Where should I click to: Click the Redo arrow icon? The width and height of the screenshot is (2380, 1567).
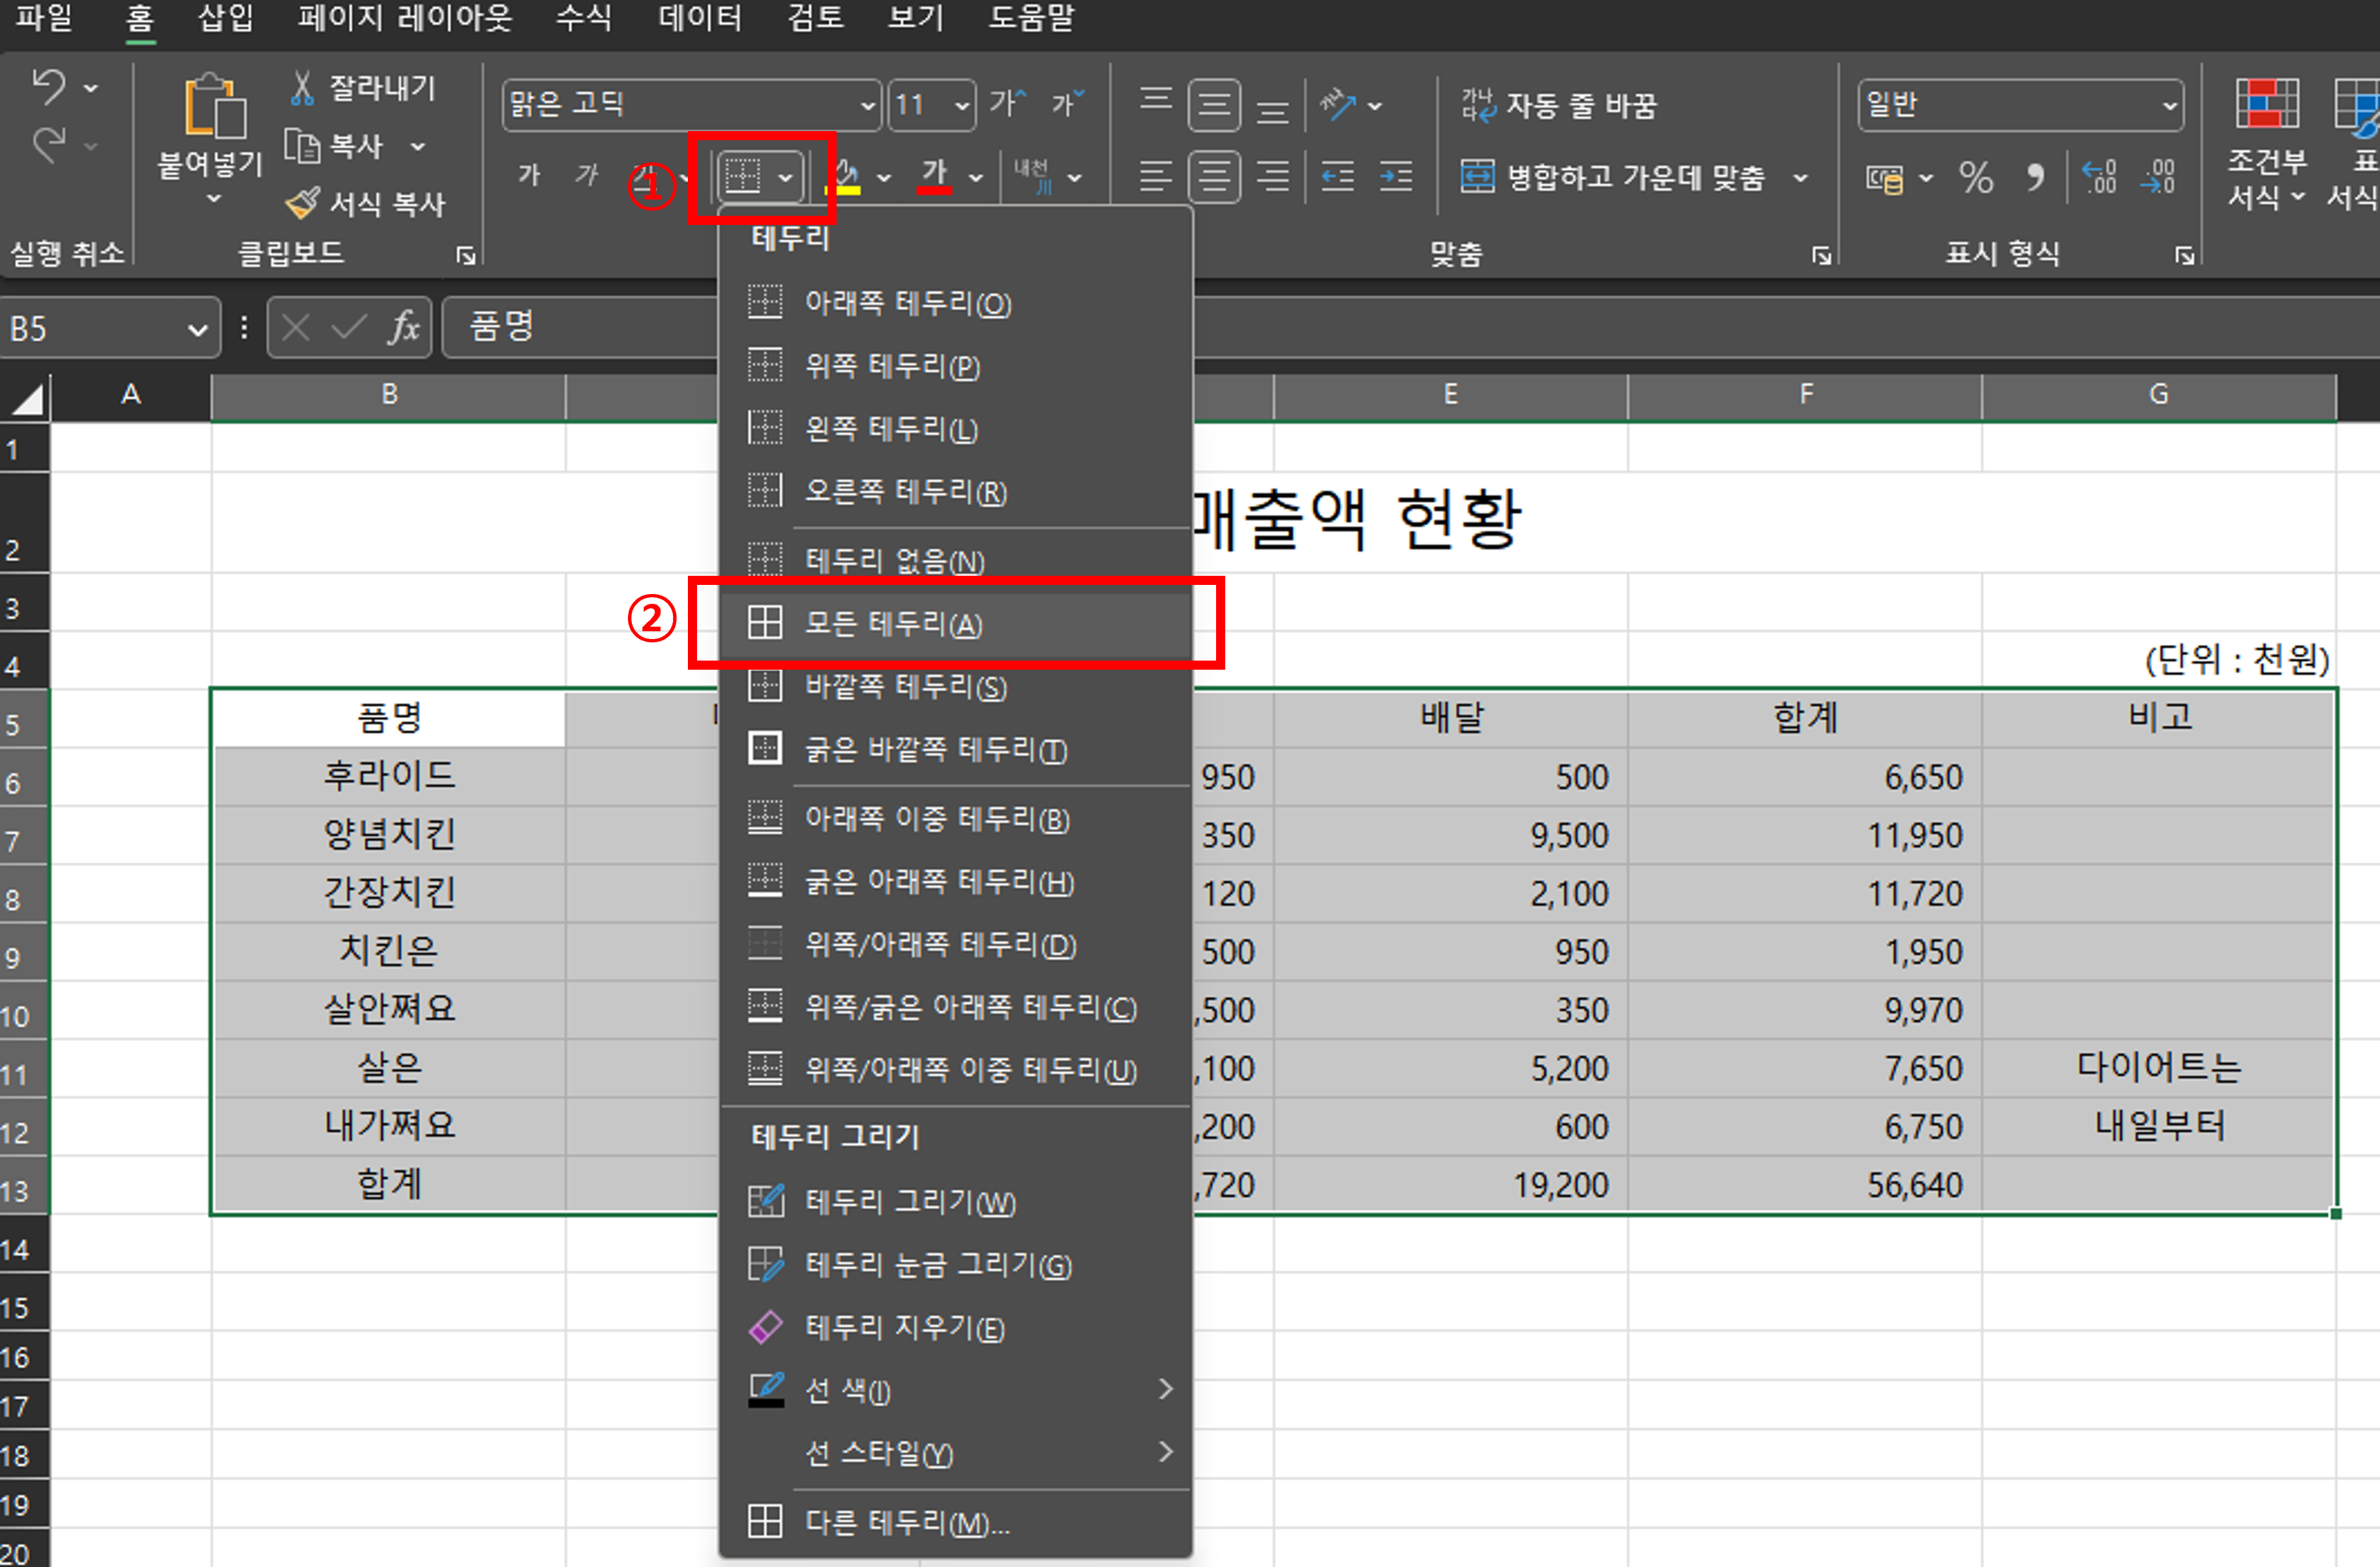(x=49, y=146)
